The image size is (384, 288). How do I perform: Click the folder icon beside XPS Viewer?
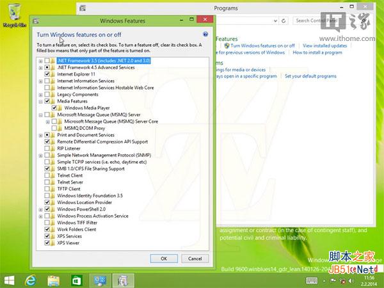tap(52, 243)
